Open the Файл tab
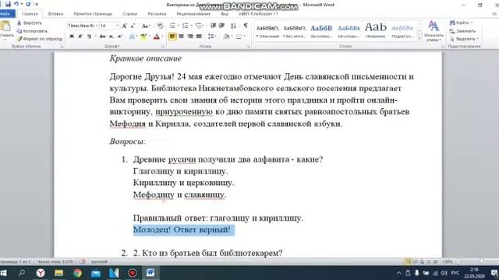499x280 pixels. tap(6, 14)
